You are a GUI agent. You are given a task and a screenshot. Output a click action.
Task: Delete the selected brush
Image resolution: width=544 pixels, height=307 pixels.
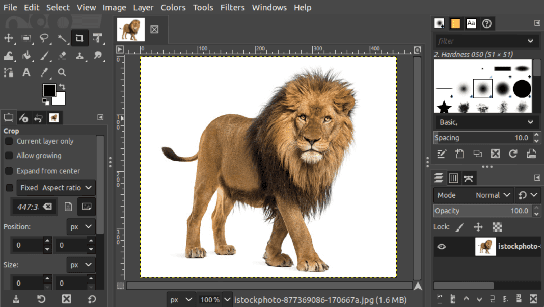pos(495,153)
